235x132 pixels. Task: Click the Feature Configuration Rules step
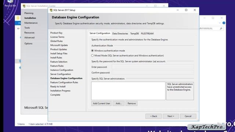tap(64, 82)
